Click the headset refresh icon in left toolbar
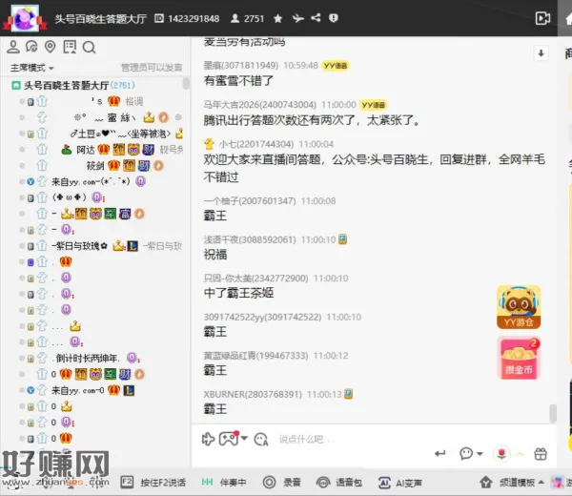The height and width of the screenshot is (496, 572). [x=31, y=47]
